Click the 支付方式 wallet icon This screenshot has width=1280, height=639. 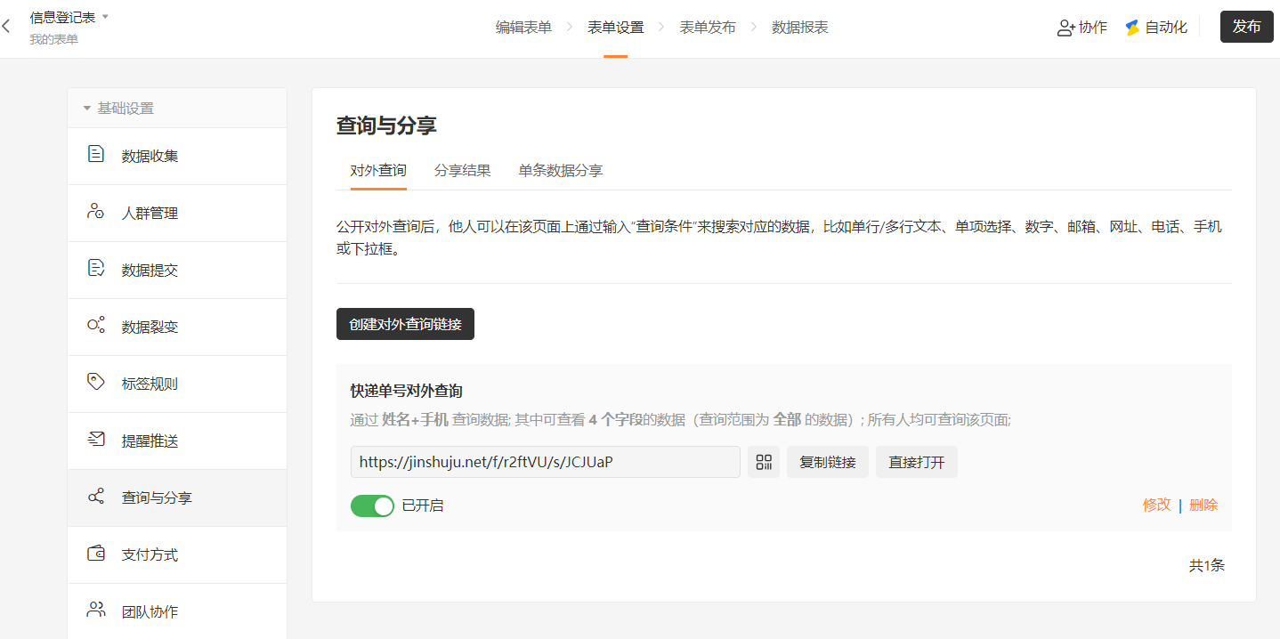coord(95,554)
